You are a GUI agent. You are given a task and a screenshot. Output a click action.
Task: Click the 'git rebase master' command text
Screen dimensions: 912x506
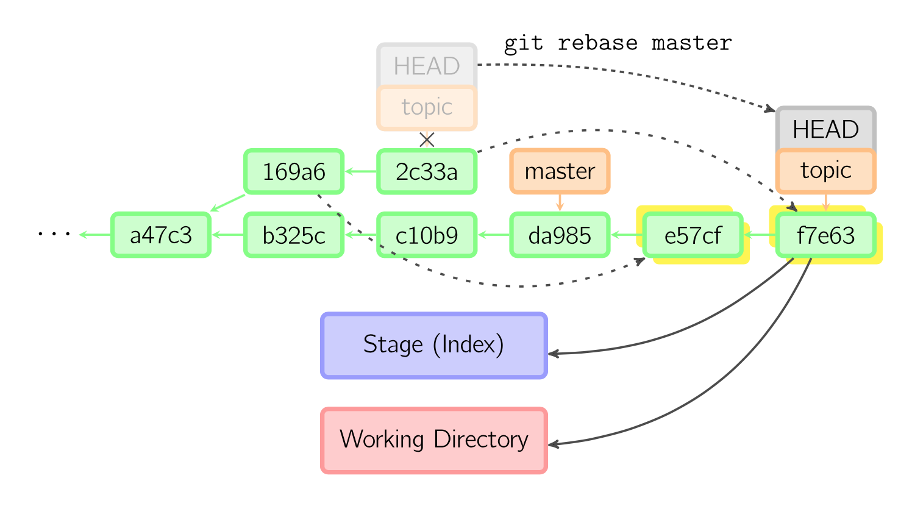(618, 44)
